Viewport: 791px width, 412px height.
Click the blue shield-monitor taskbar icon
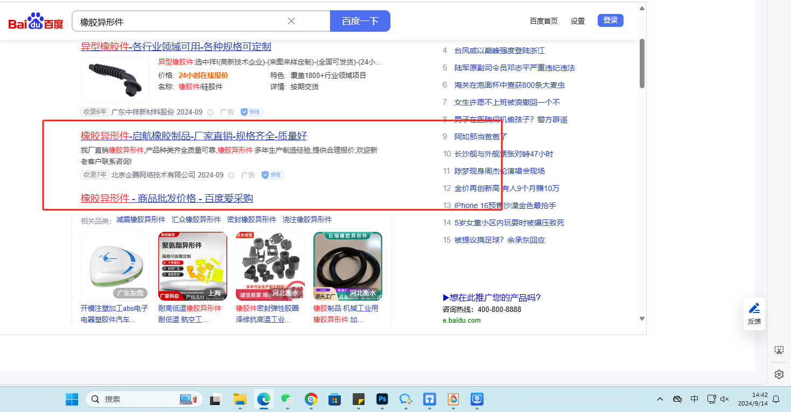477,399
